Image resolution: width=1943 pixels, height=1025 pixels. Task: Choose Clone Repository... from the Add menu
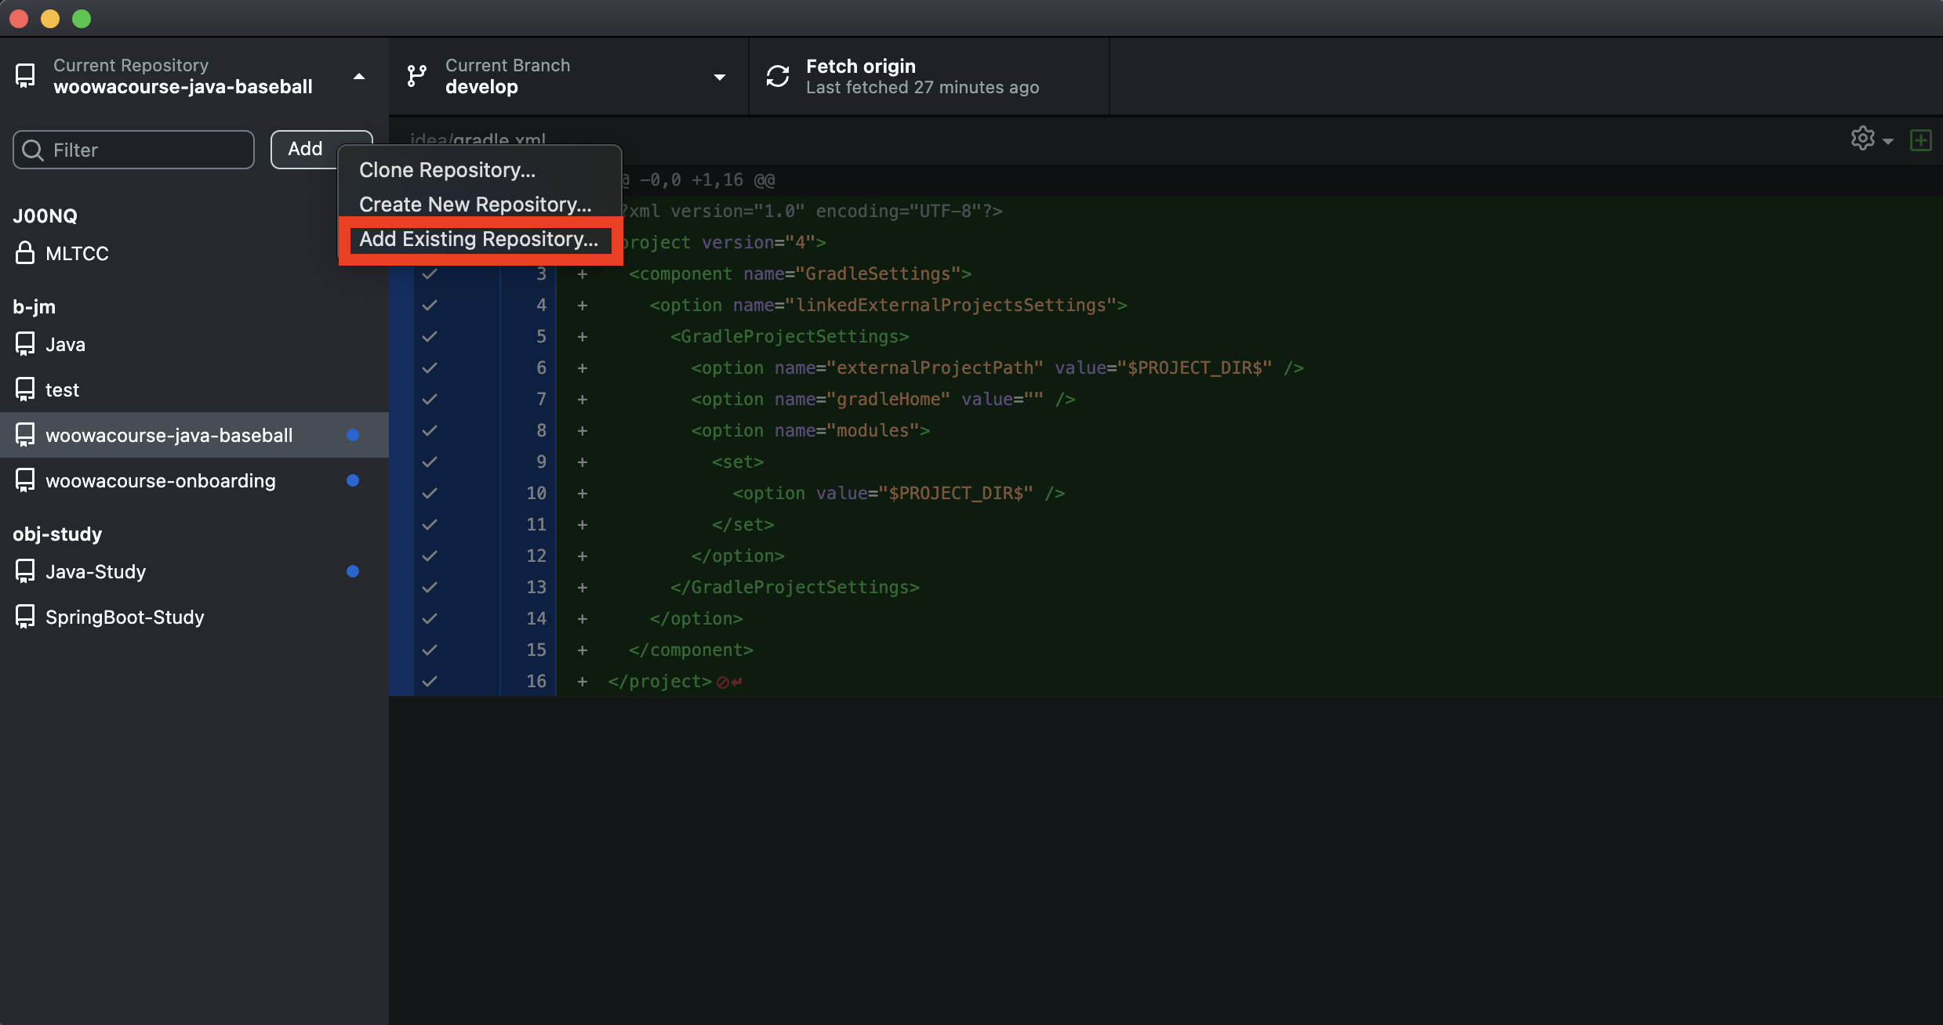click(447, 170)
